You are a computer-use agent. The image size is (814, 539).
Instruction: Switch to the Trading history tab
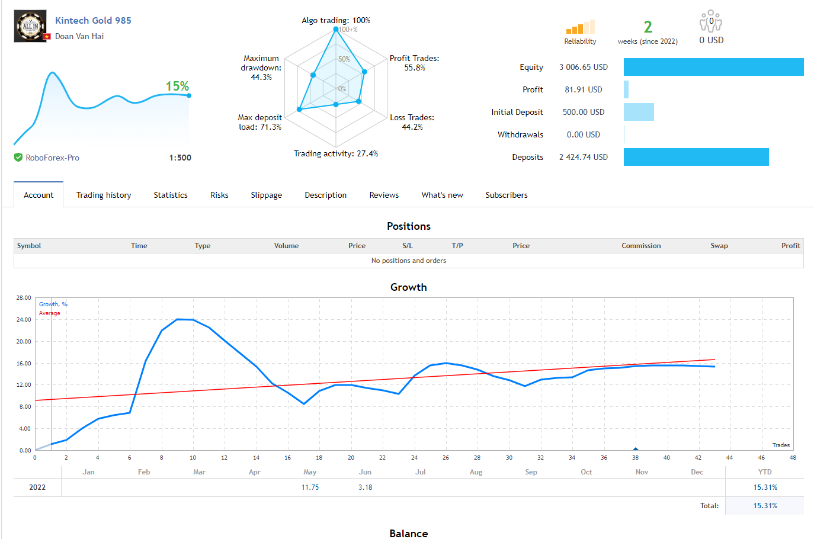pyautogui.click(x=104, y=195)
